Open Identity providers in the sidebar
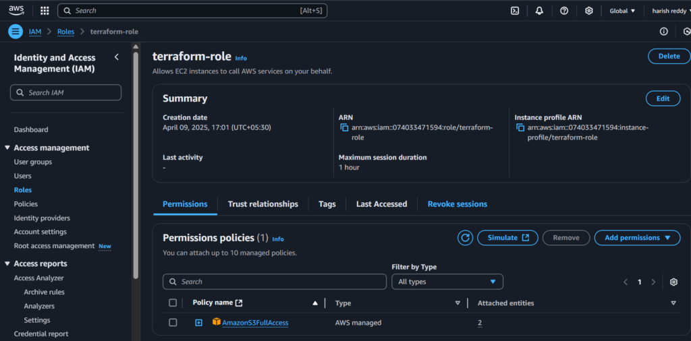Viewport: 691px width, 341px height. [42, 218]
